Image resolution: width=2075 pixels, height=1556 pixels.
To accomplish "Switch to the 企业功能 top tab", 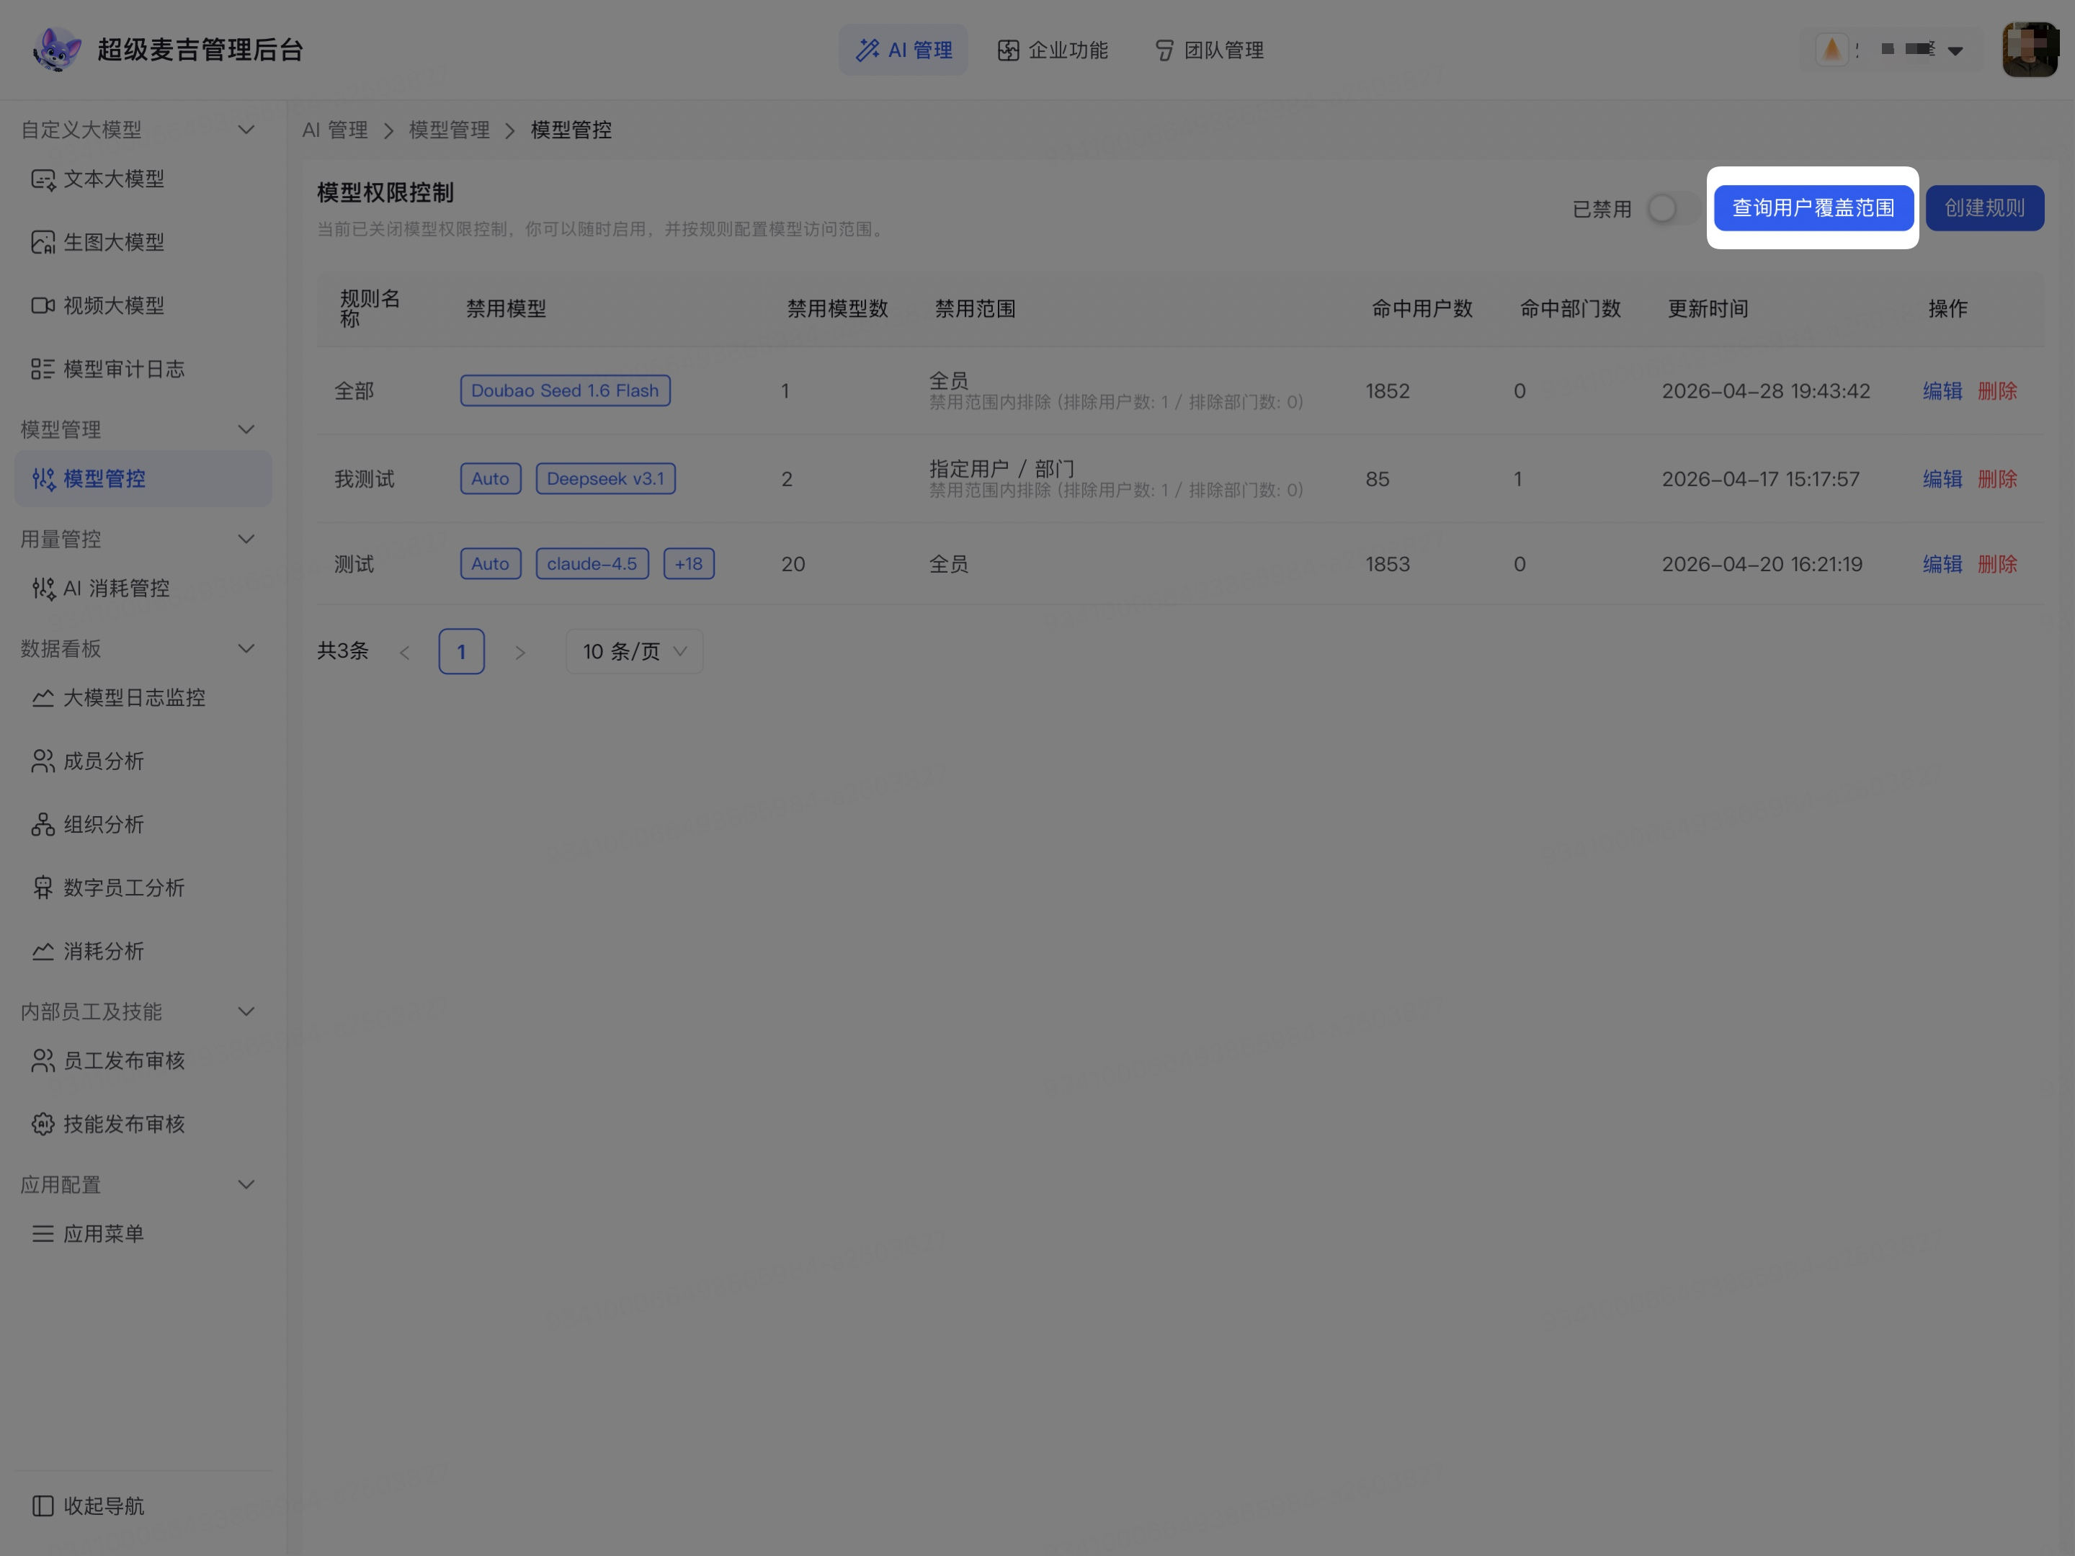I will click(1052, 50).
